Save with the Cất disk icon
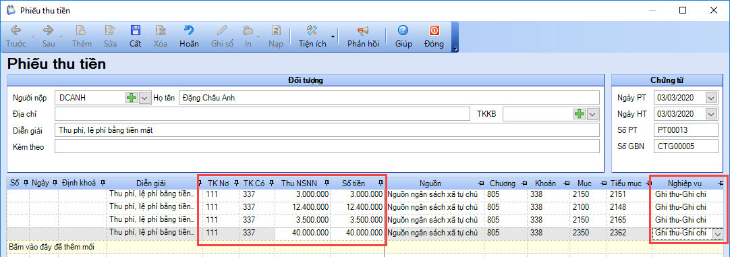Image resolution: width=730 pixels, height=257 pixels. [x=136, y=31]
